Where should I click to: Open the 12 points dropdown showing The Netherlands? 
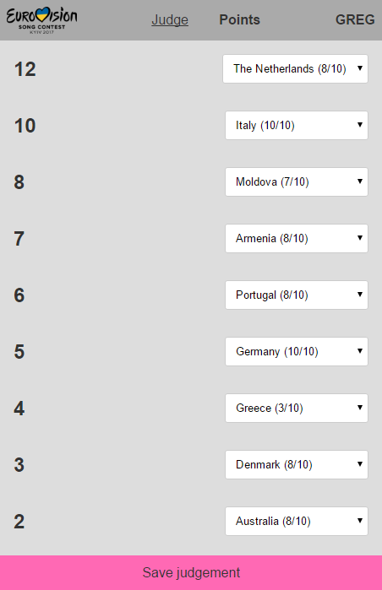click(295, 69)
